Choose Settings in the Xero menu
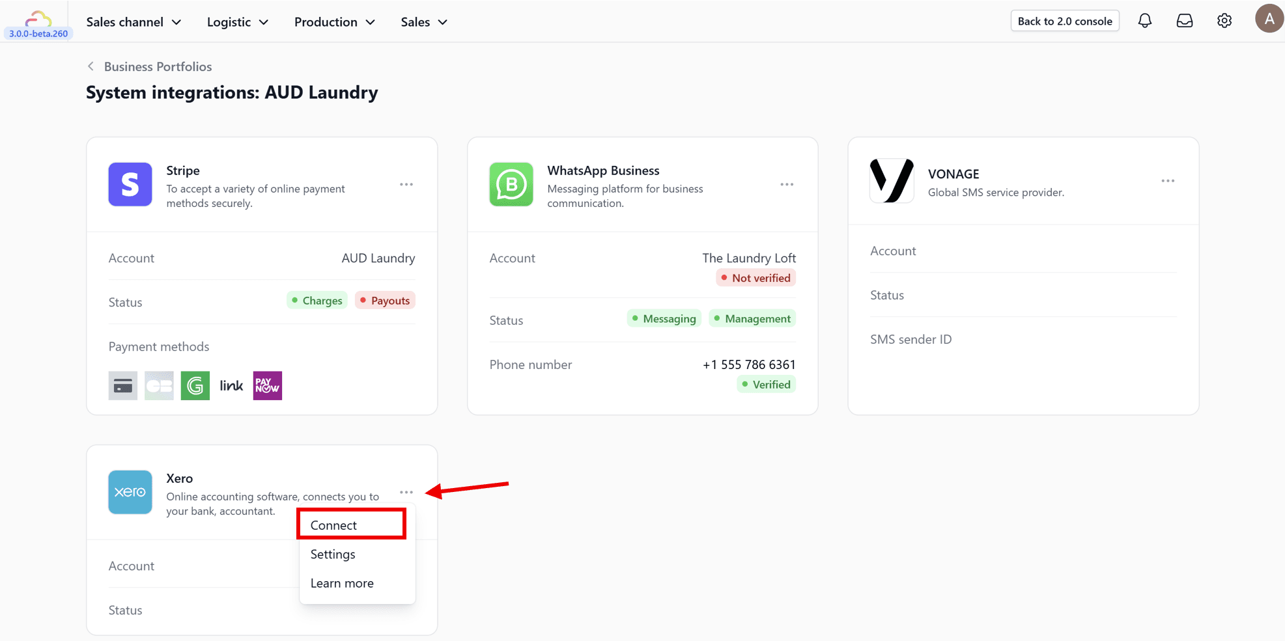The image size is (1285, 641). 333,554
